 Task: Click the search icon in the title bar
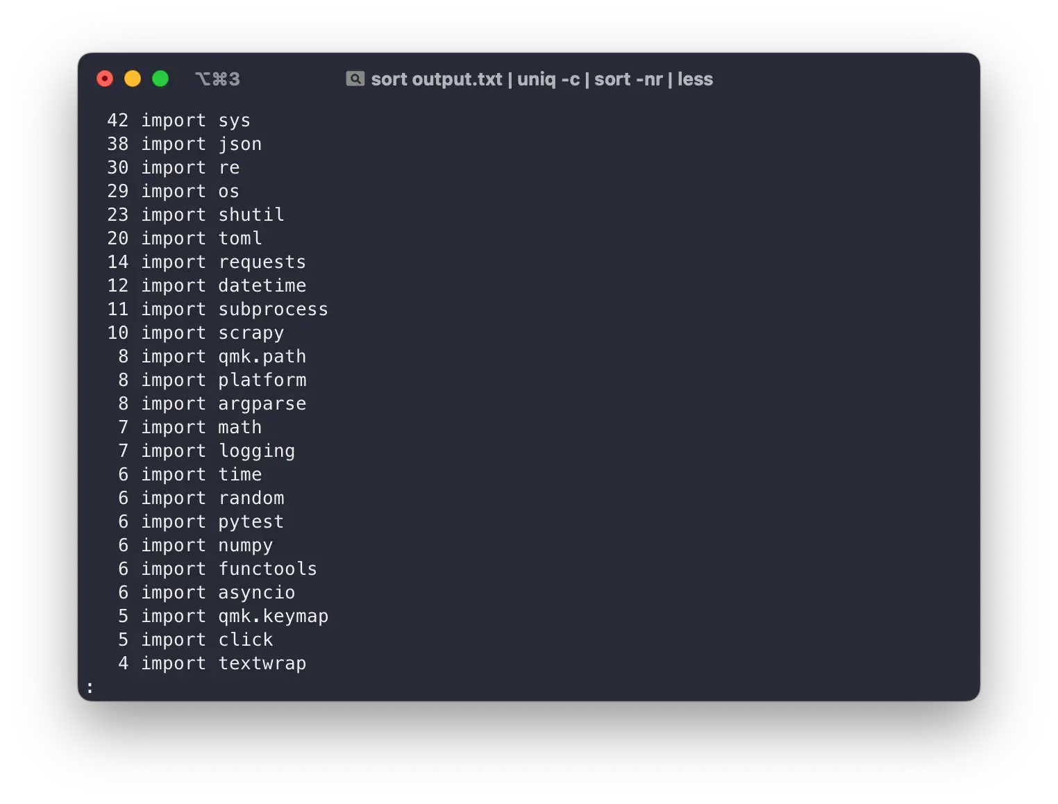355,79
